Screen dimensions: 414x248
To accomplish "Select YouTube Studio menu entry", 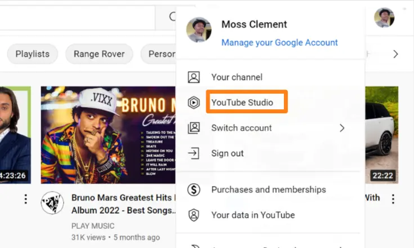I will (x=242, y=103).
